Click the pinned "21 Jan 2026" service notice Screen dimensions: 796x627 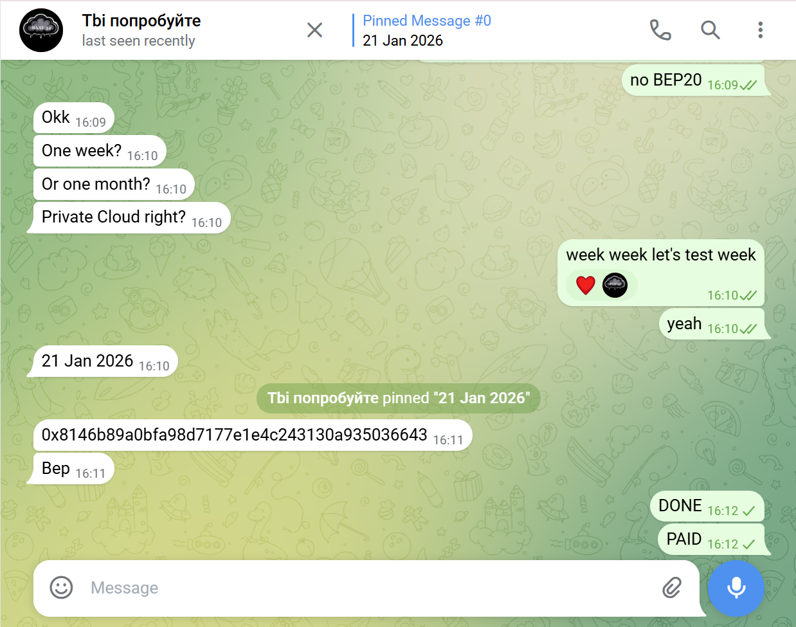point(399,398)
